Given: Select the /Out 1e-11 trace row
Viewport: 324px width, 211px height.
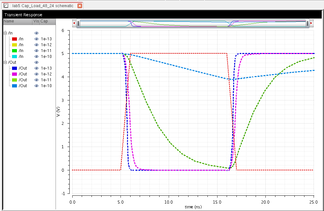Looking at the screenshot, I should point(23,80).
